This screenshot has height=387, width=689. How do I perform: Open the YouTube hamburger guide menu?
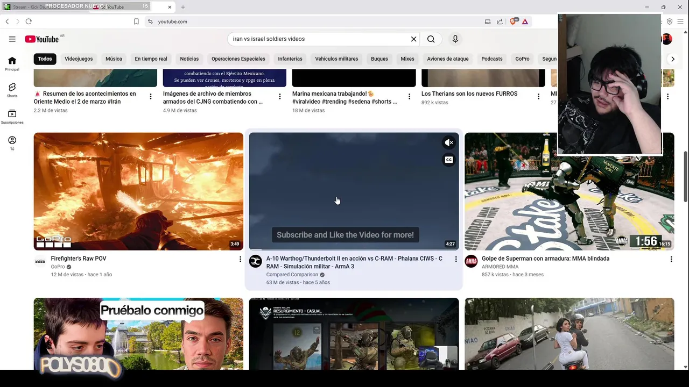[x=12, y=39]
